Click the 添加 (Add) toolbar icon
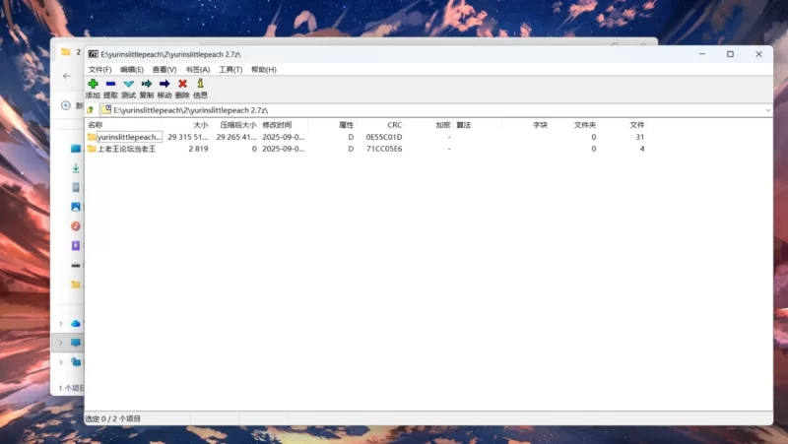 coord(93,85)
